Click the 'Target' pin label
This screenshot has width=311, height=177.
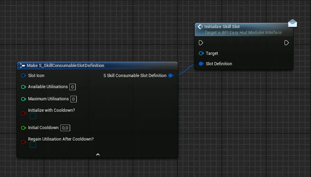[212, 53]
